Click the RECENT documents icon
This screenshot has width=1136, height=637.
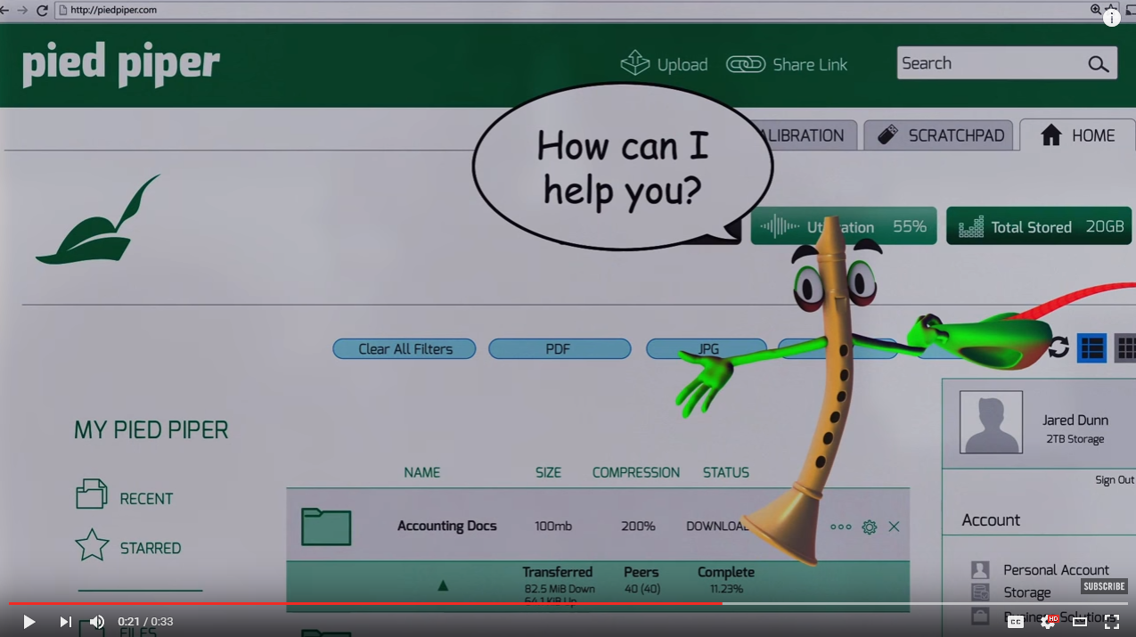(x=92, y=494)
